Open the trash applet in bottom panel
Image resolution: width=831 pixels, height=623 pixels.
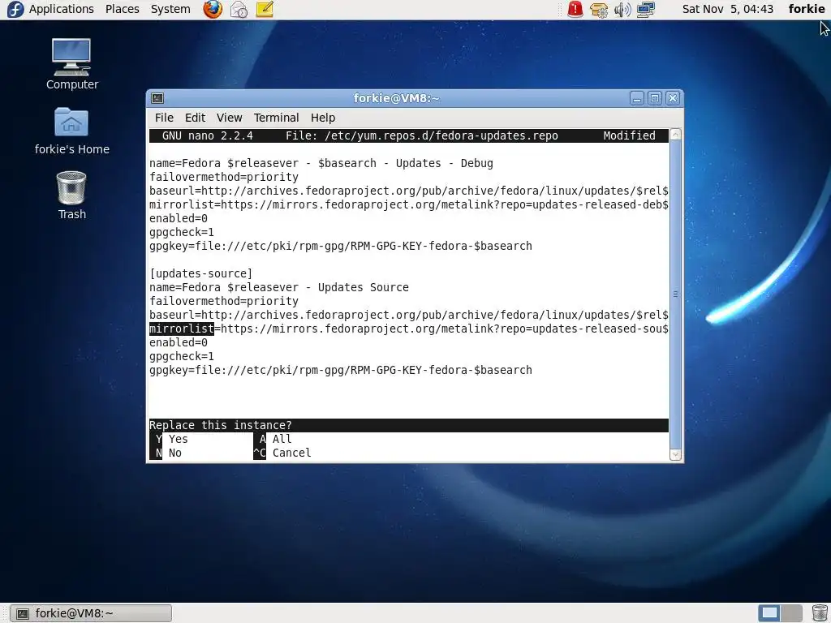820,613
